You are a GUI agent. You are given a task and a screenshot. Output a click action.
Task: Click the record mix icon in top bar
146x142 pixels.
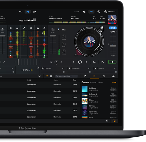[x=98, y=12]
